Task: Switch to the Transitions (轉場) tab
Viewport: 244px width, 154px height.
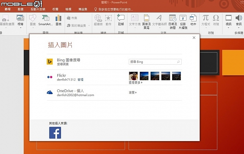Action: click(7, 9)
